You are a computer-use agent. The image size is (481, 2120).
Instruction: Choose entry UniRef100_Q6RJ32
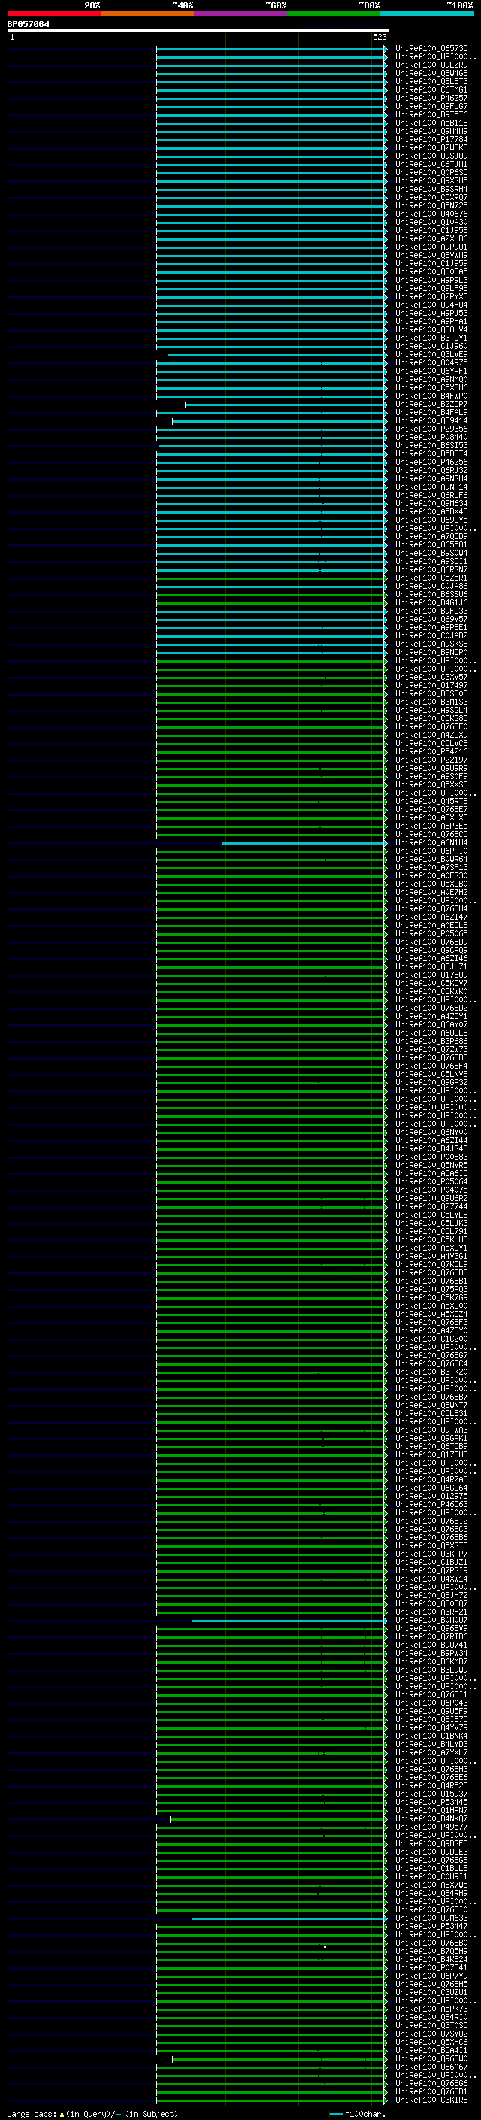click(431, 470)
